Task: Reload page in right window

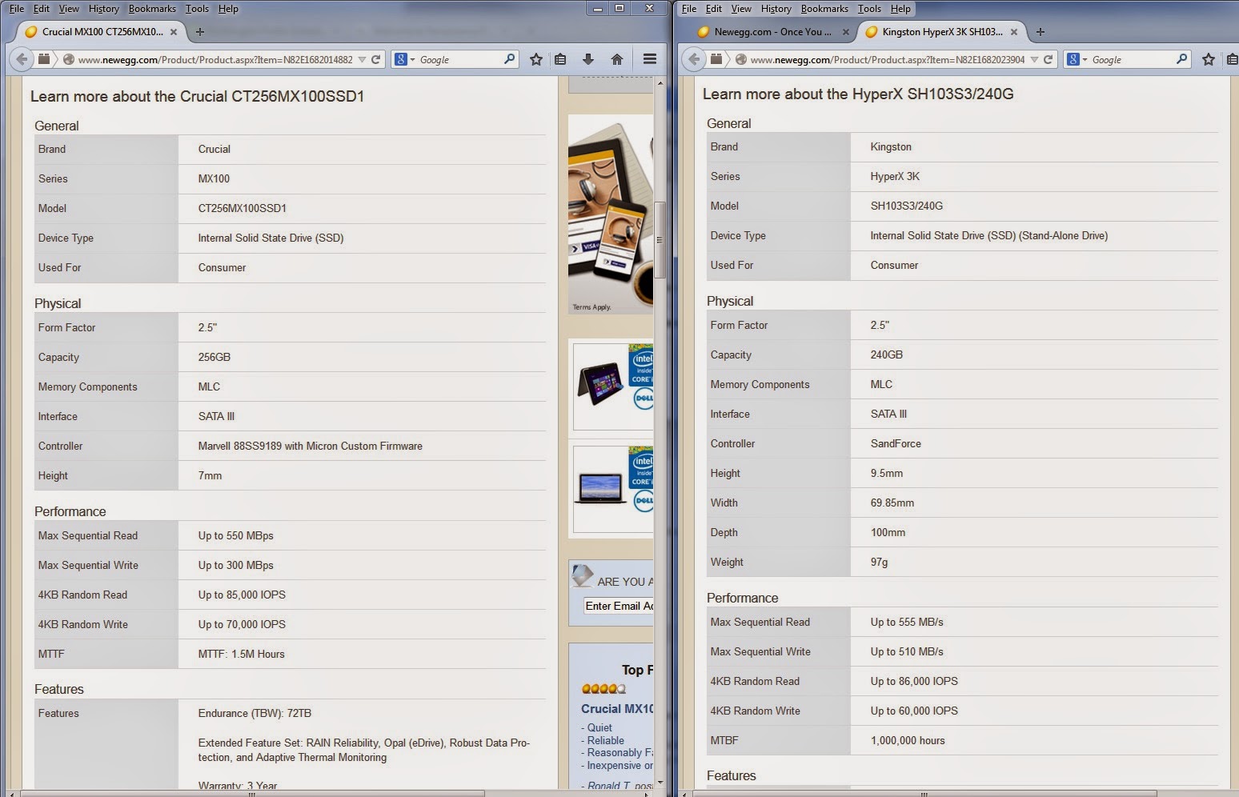Action: 1048,59
